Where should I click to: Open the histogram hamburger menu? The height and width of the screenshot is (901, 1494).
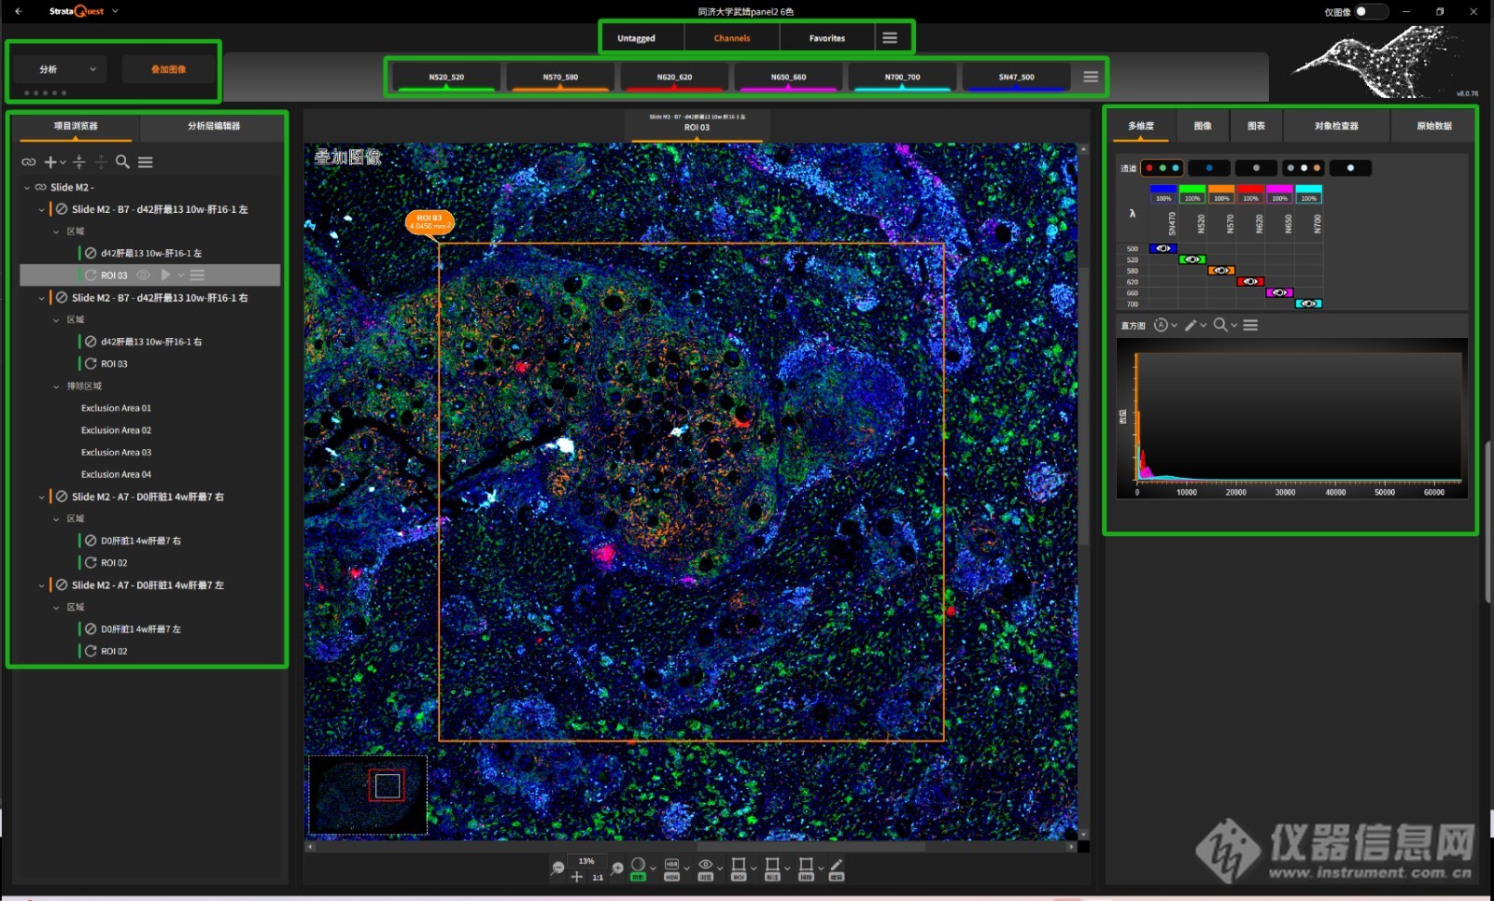(x=1250, y=325)
